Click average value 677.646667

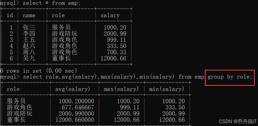tap(78, 107)
